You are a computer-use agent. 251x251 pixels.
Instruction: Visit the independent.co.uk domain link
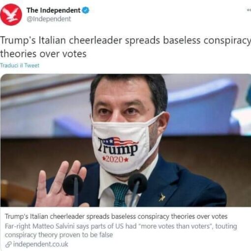pos(40,244)
